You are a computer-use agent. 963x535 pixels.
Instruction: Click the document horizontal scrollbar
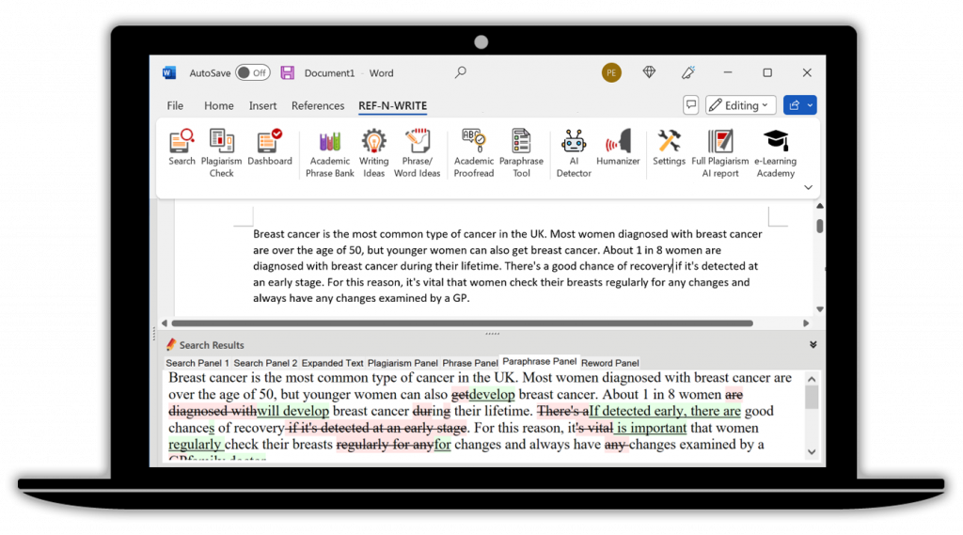[x=462, y=323]
